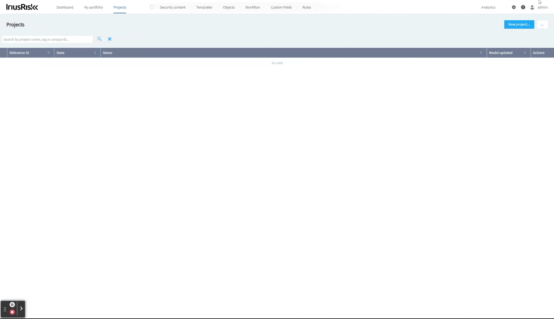Viewport: 554px width, 319px height.
Task: Open the Templates section
Action: tap(204, 7)
